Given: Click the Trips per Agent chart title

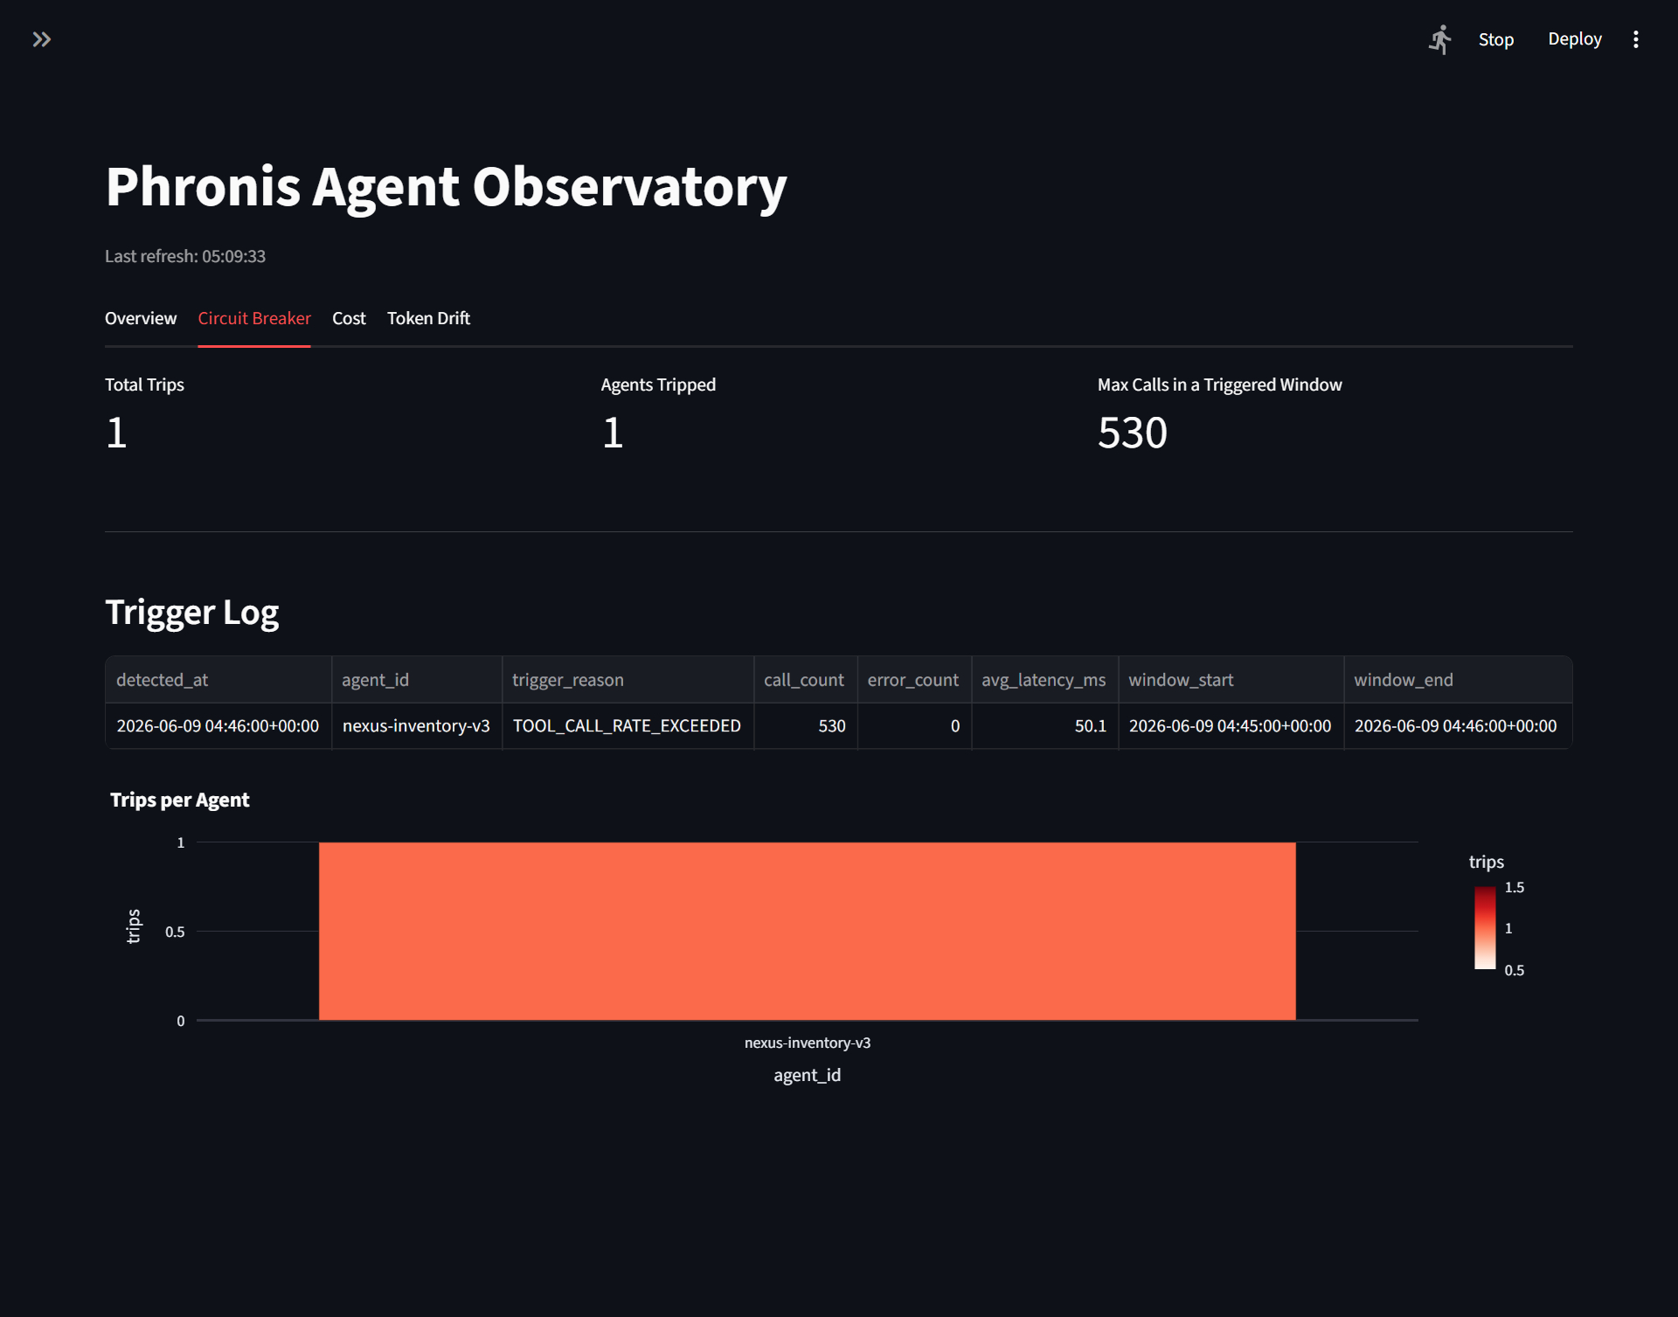Looking at the screenshot, I should tap(180, 800).
